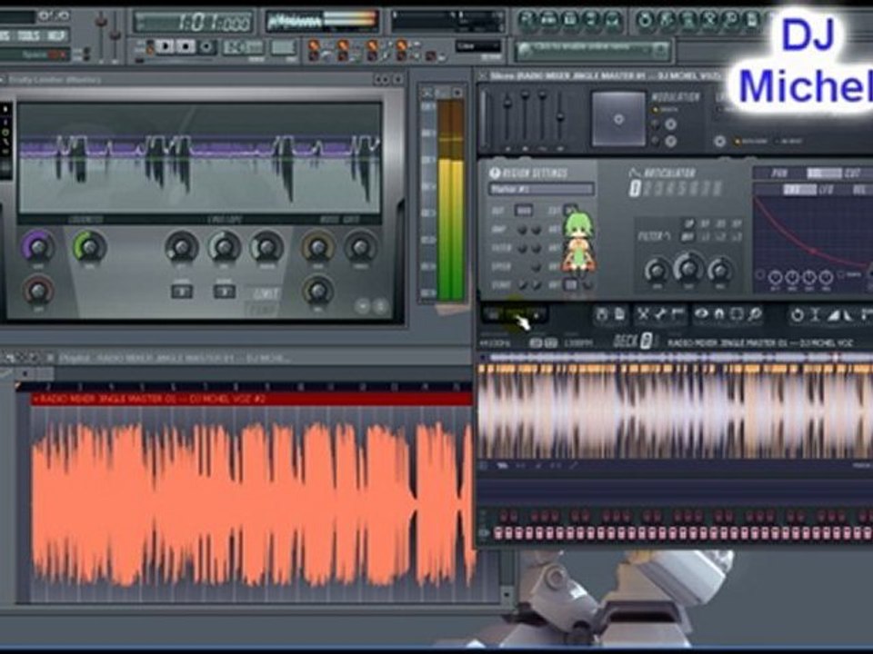Open the HELP menu
The height and width of the screenshot is (654, 873).
(56, 36)
